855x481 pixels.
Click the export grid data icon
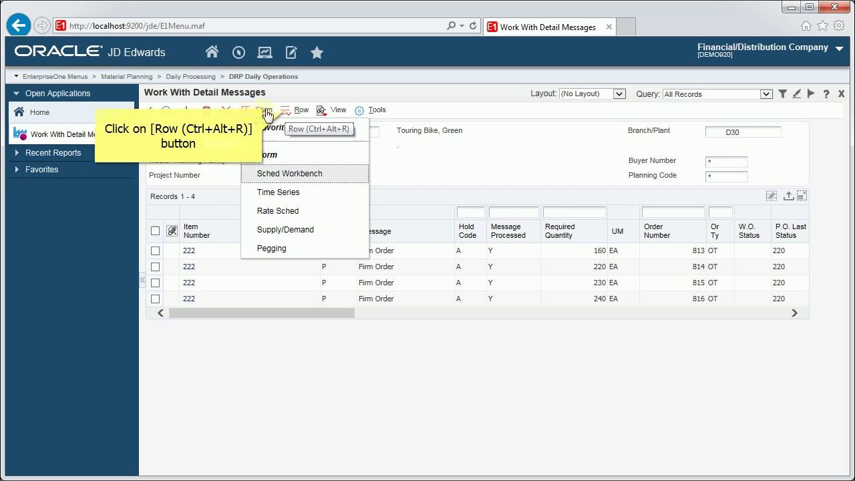[788, 196]
